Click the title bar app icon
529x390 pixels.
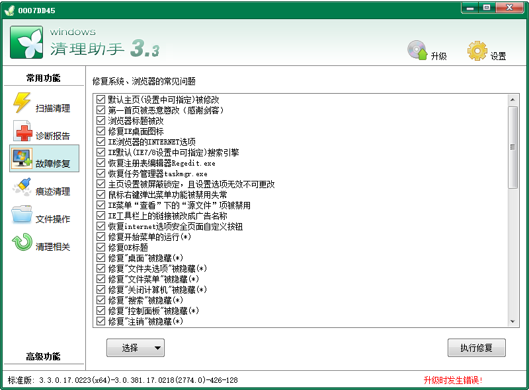click(9, 11)
